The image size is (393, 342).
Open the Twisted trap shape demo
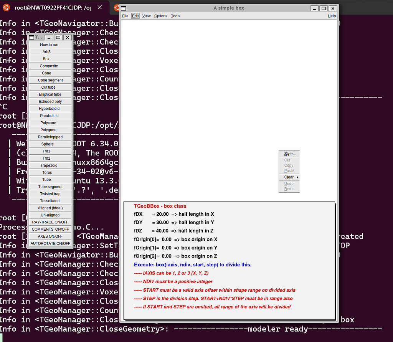coord(49,193)
